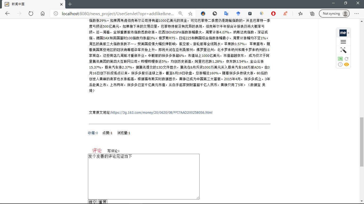
Task: Click the dark circular arrow extension icon
Action: coord(215,14)
